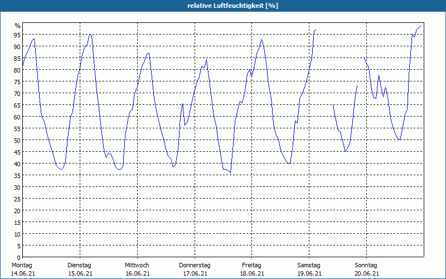The height and width of the screenshot is (279, 446).
Task: Click the 25 tick label on y-axis
Action: click(17, 199)
